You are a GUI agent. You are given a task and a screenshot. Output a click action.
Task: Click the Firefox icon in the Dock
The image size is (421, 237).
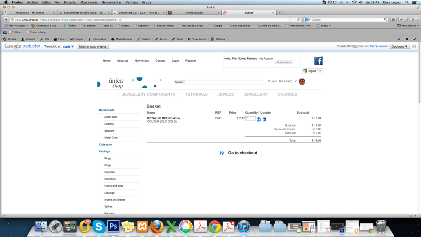click(157, 227)
